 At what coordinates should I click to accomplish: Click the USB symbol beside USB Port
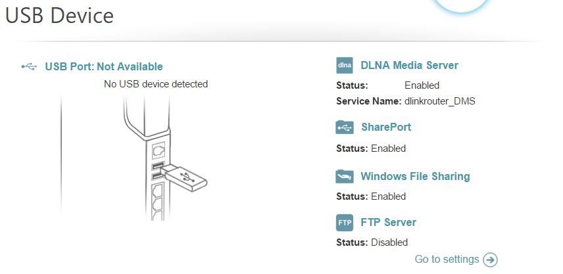click(x=30, y=66)
